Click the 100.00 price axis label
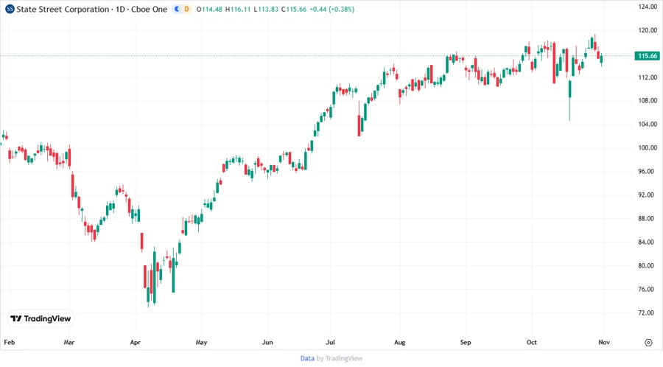Image resolution: width=663 pixels, height=367 pixels. click(648, 147)
